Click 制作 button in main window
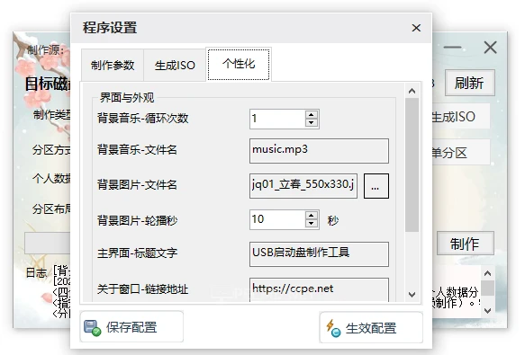This screenshot has height=355, width=525. [465, 244]
